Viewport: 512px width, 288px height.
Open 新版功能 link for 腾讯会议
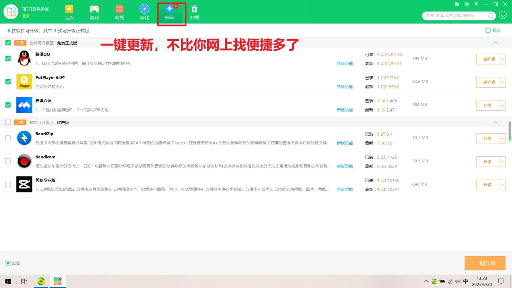(x=345, y=110)
